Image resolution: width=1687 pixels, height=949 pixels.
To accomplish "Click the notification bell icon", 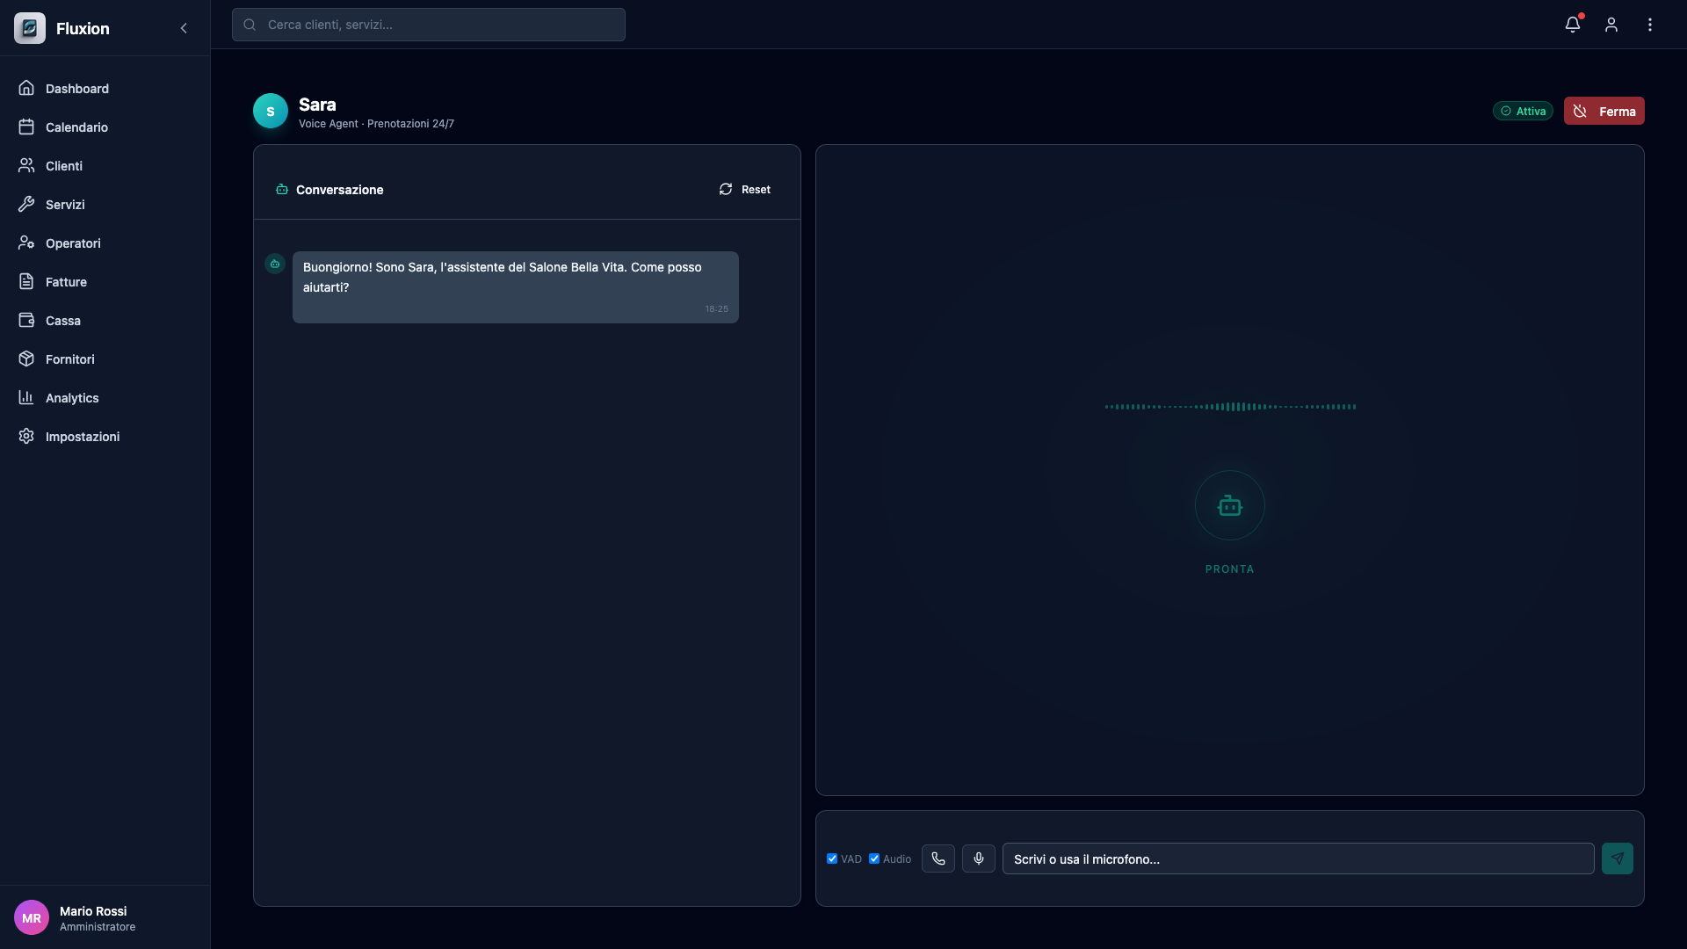I will click(1572, 25).
